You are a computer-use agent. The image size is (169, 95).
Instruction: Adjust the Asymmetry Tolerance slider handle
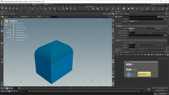pos(151,33)
